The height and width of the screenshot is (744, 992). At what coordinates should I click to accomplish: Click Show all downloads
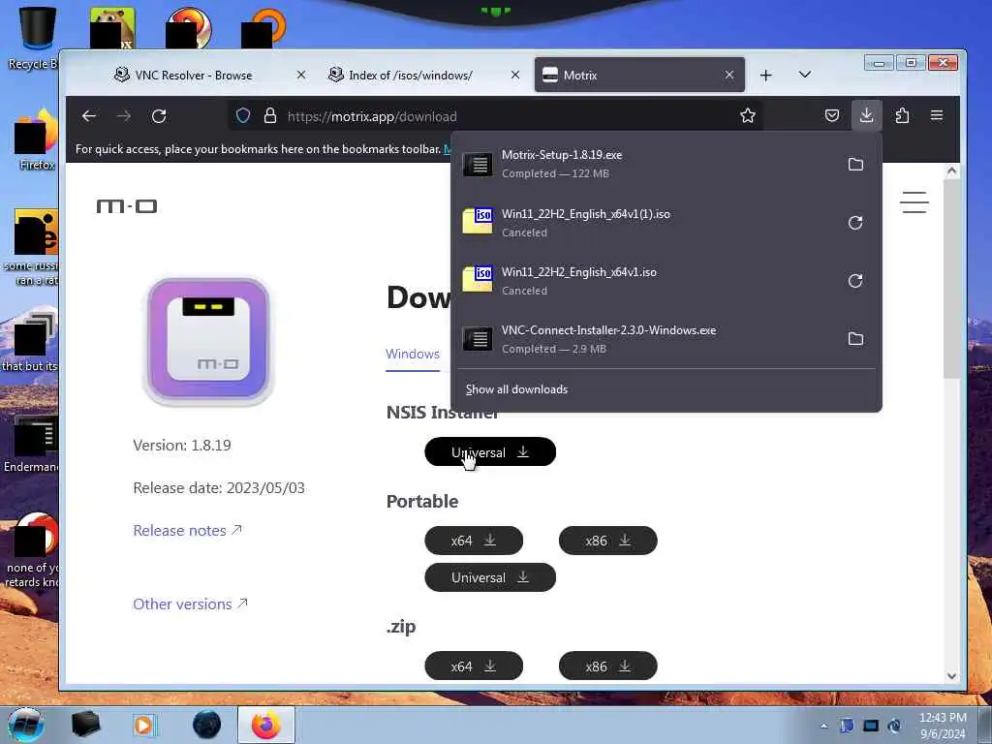point(517,389)
